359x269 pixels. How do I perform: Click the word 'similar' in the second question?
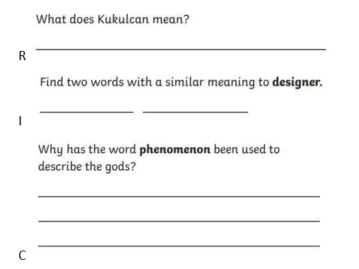coord(185,82)
